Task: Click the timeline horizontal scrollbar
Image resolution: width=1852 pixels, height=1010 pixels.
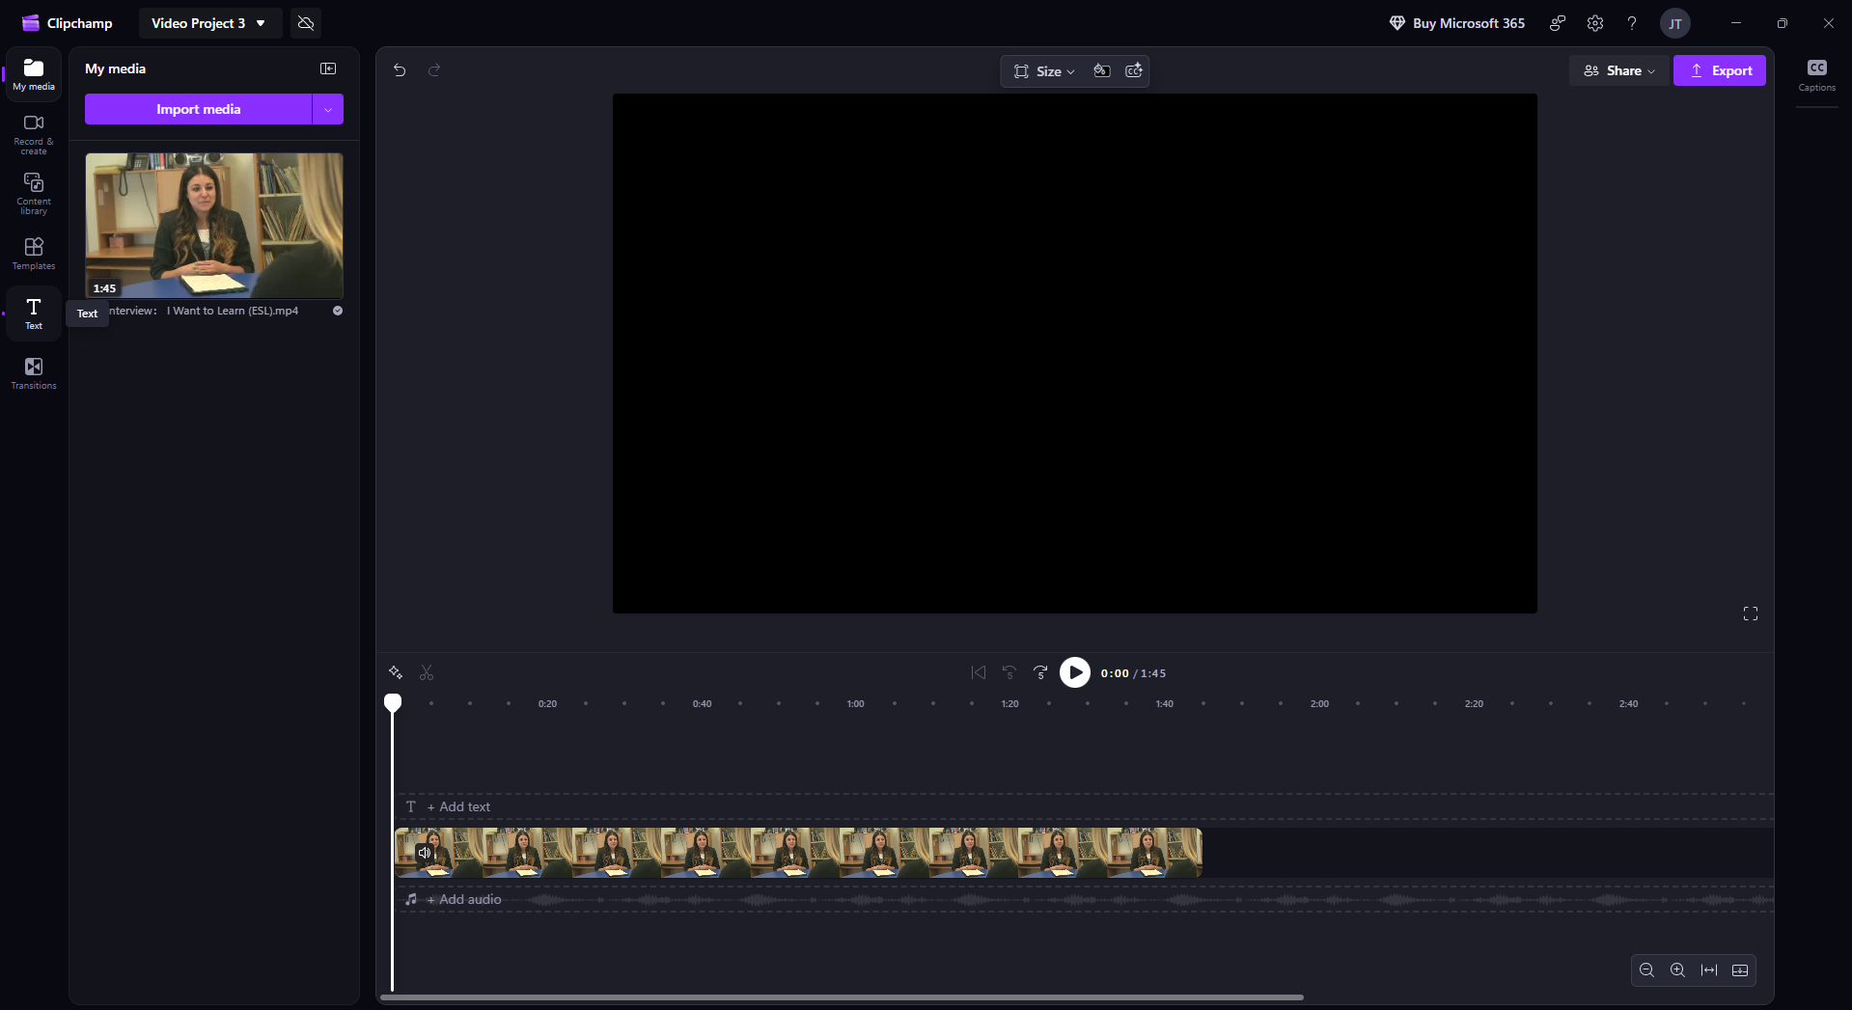Action: tap(842, 997)
